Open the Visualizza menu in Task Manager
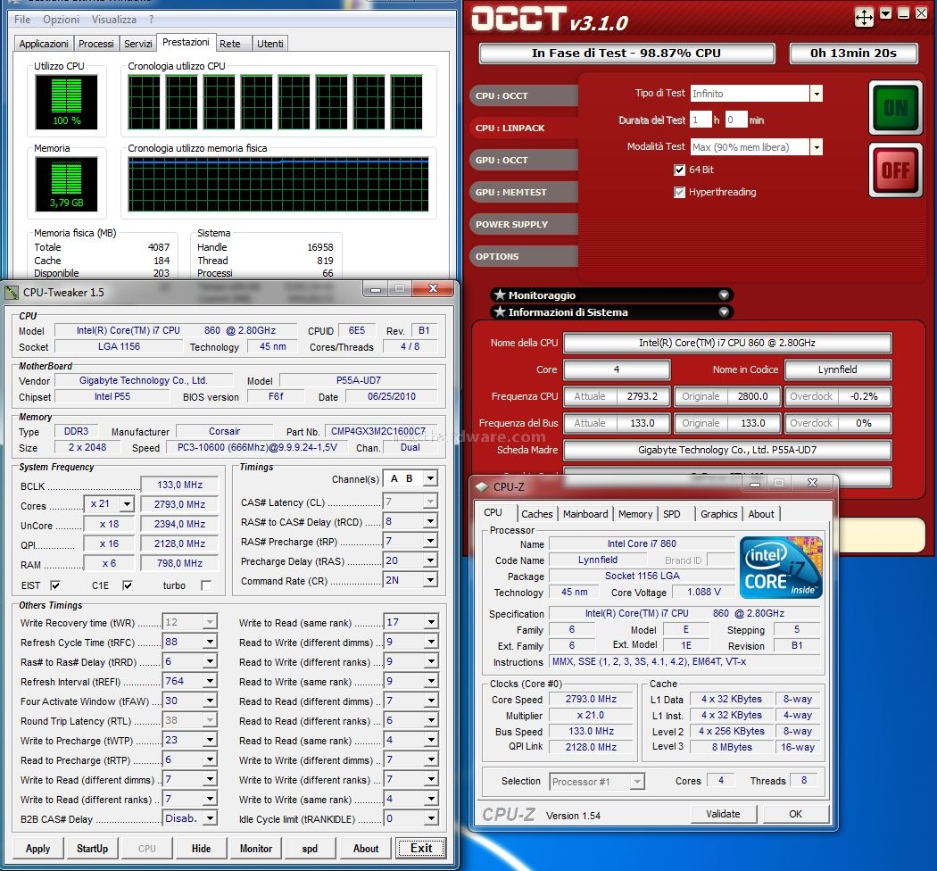 [114, 19]
